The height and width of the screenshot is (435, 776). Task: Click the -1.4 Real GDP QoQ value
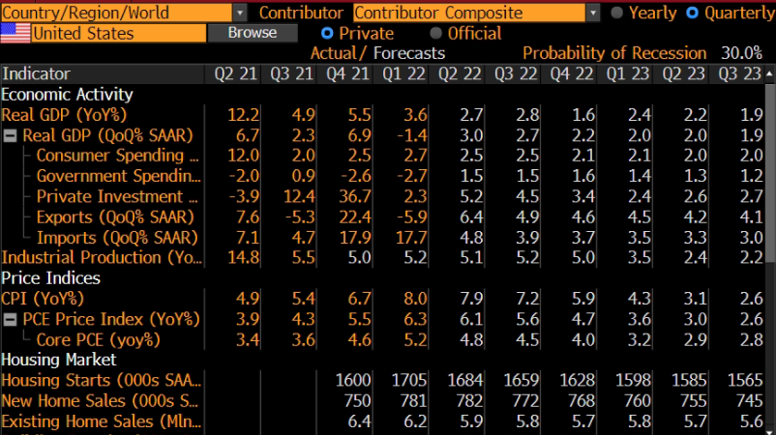(x=411, y=135)
